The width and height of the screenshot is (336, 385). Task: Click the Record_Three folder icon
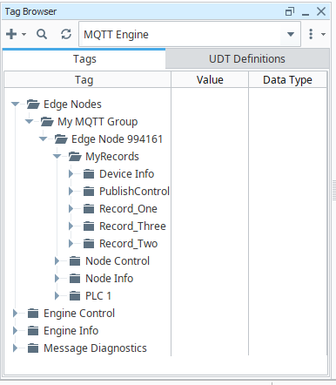click(x=89, y=226)
